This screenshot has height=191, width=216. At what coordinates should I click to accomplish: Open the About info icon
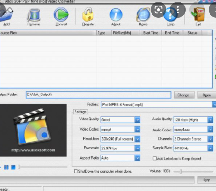pyautogui.click(x=116, y=15)
